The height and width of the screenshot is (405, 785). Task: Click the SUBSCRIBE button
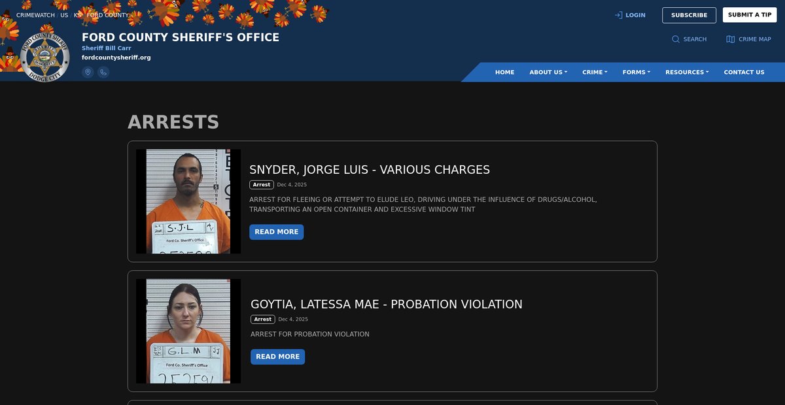(x=689, y=15)
